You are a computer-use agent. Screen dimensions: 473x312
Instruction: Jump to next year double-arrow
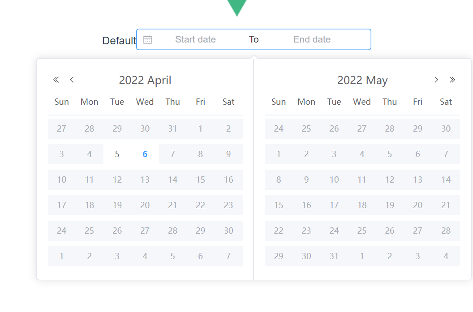[x=452, y=80]
